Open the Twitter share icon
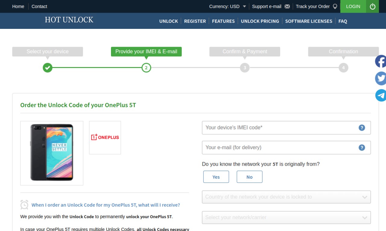 (x=381, y=78)
